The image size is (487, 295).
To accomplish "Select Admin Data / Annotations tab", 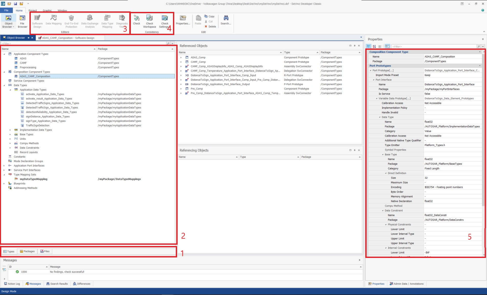I will pos(406,284).
